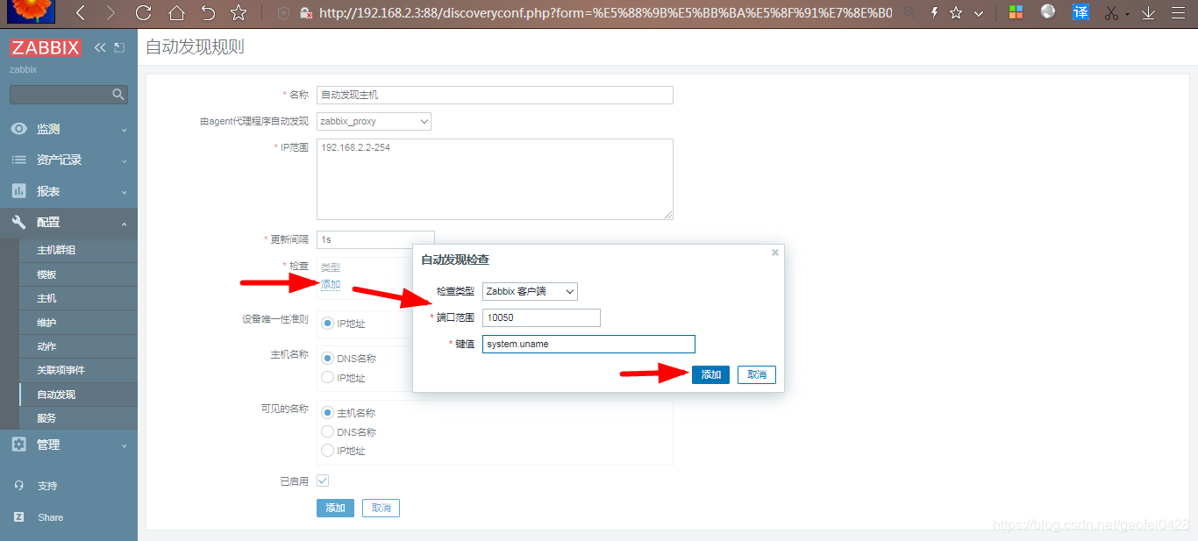Select IP地址 radio under 主机名称

tap(328, 378)
